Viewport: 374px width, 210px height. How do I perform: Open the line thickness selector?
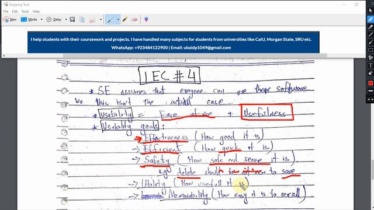coord(370,91)
